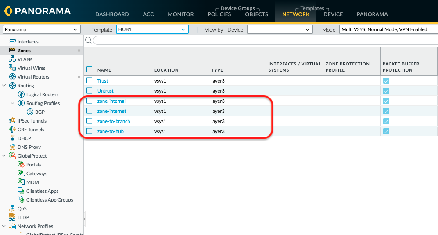
Task: Check the zone-to-hub row checkbox
Action: (x=90, y=131)
